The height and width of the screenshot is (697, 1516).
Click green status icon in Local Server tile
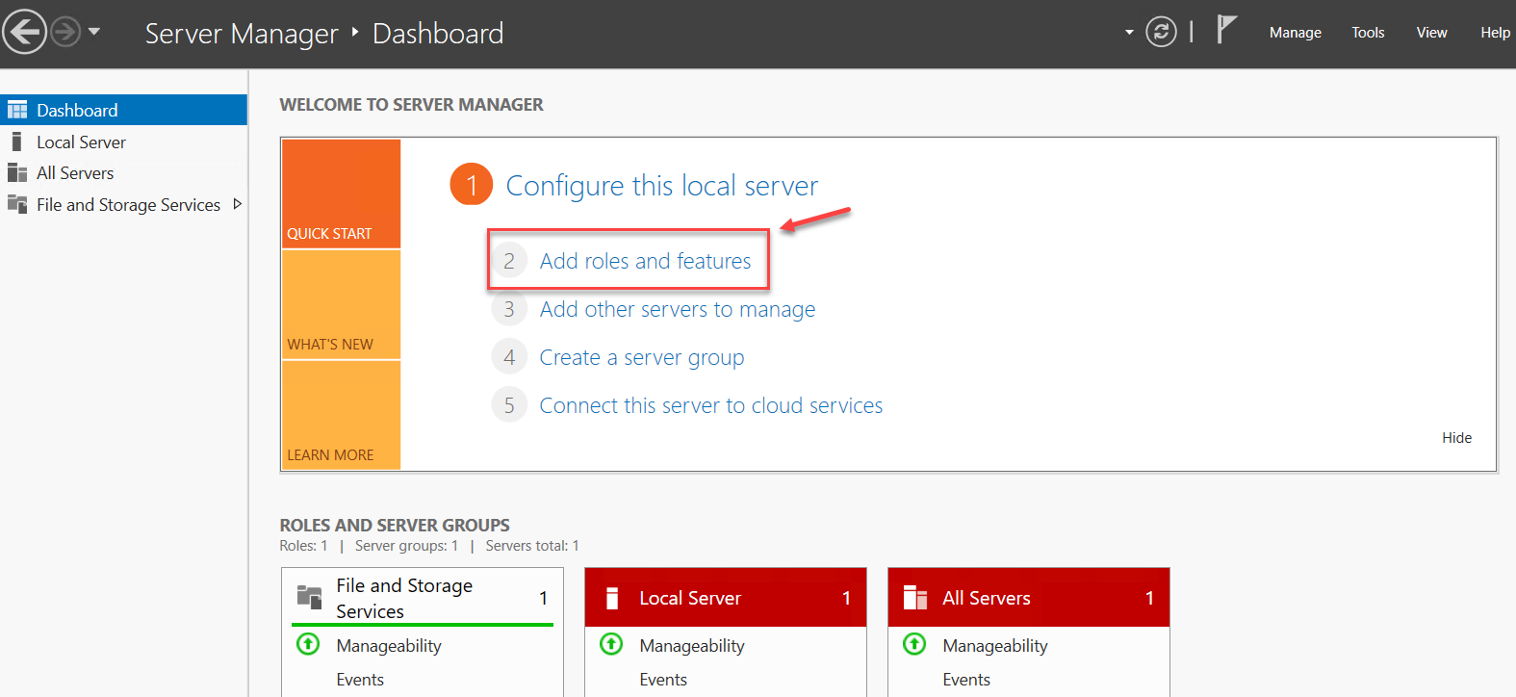(611, 644)
